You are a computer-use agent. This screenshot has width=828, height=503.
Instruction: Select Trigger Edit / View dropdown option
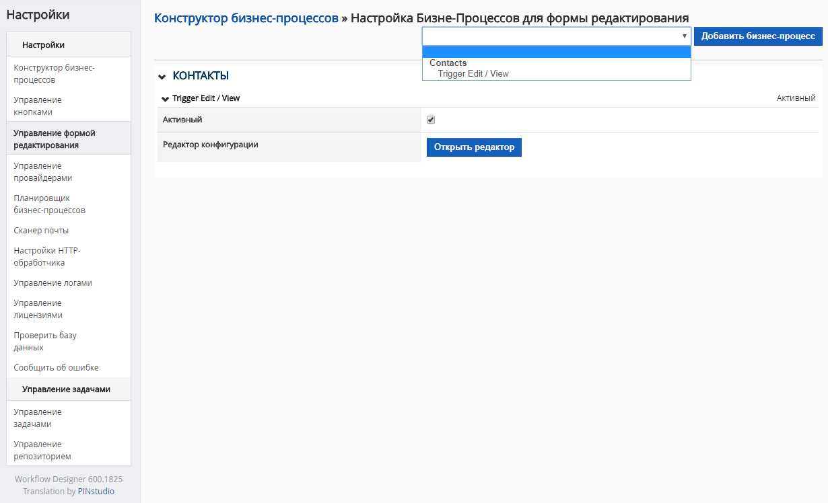pos(473,74)
